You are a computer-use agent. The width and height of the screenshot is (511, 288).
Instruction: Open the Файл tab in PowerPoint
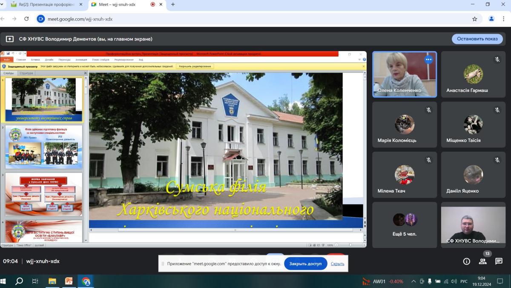click(6, 60)
